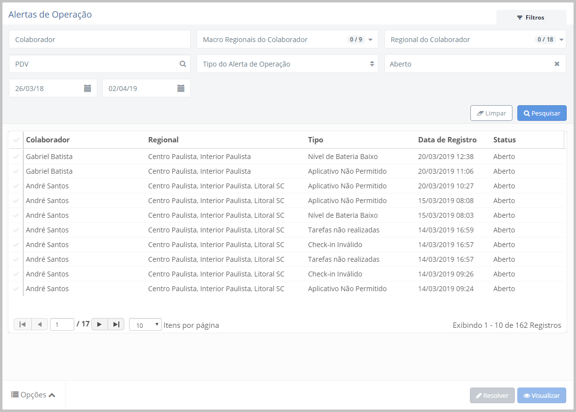Viewport: 576px width, 412px height.
Task: Click the PDV search magnifier icon
Action: tap(183, 64)
